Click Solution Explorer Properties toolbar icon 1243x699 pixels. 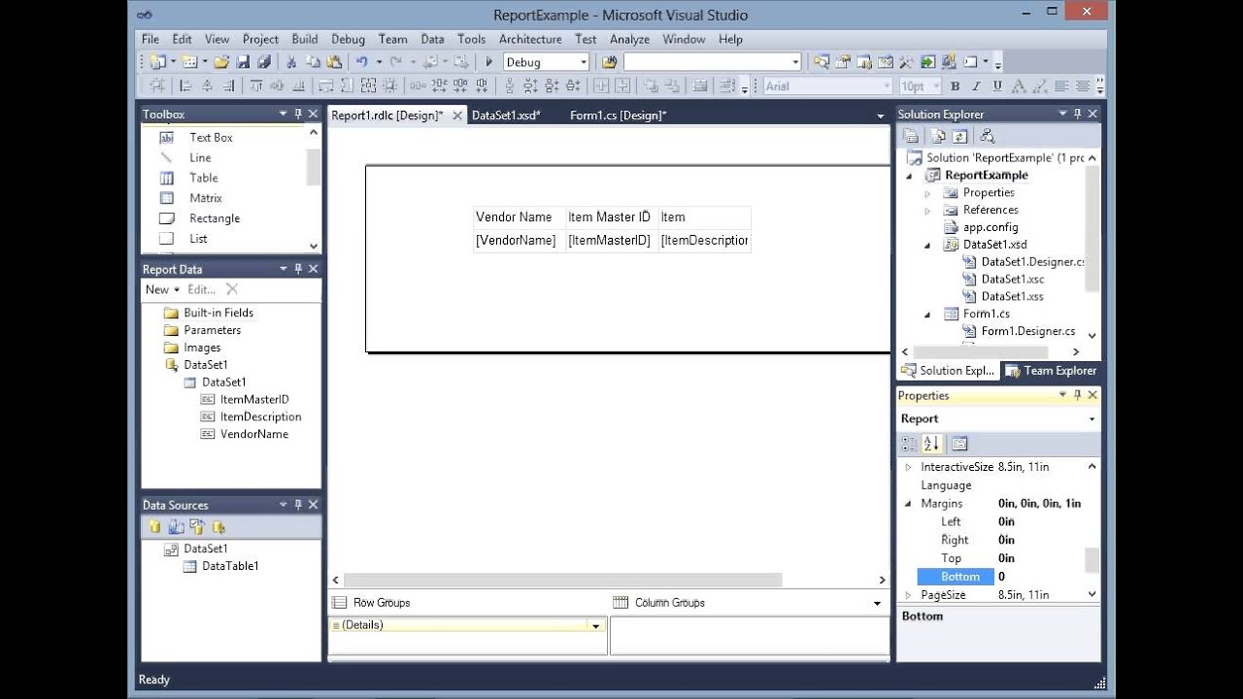913,136
